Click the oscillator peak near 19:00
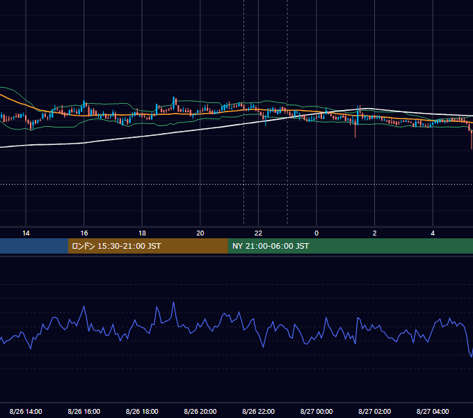The width and height of the screenshot is (473, 418). 173,302
